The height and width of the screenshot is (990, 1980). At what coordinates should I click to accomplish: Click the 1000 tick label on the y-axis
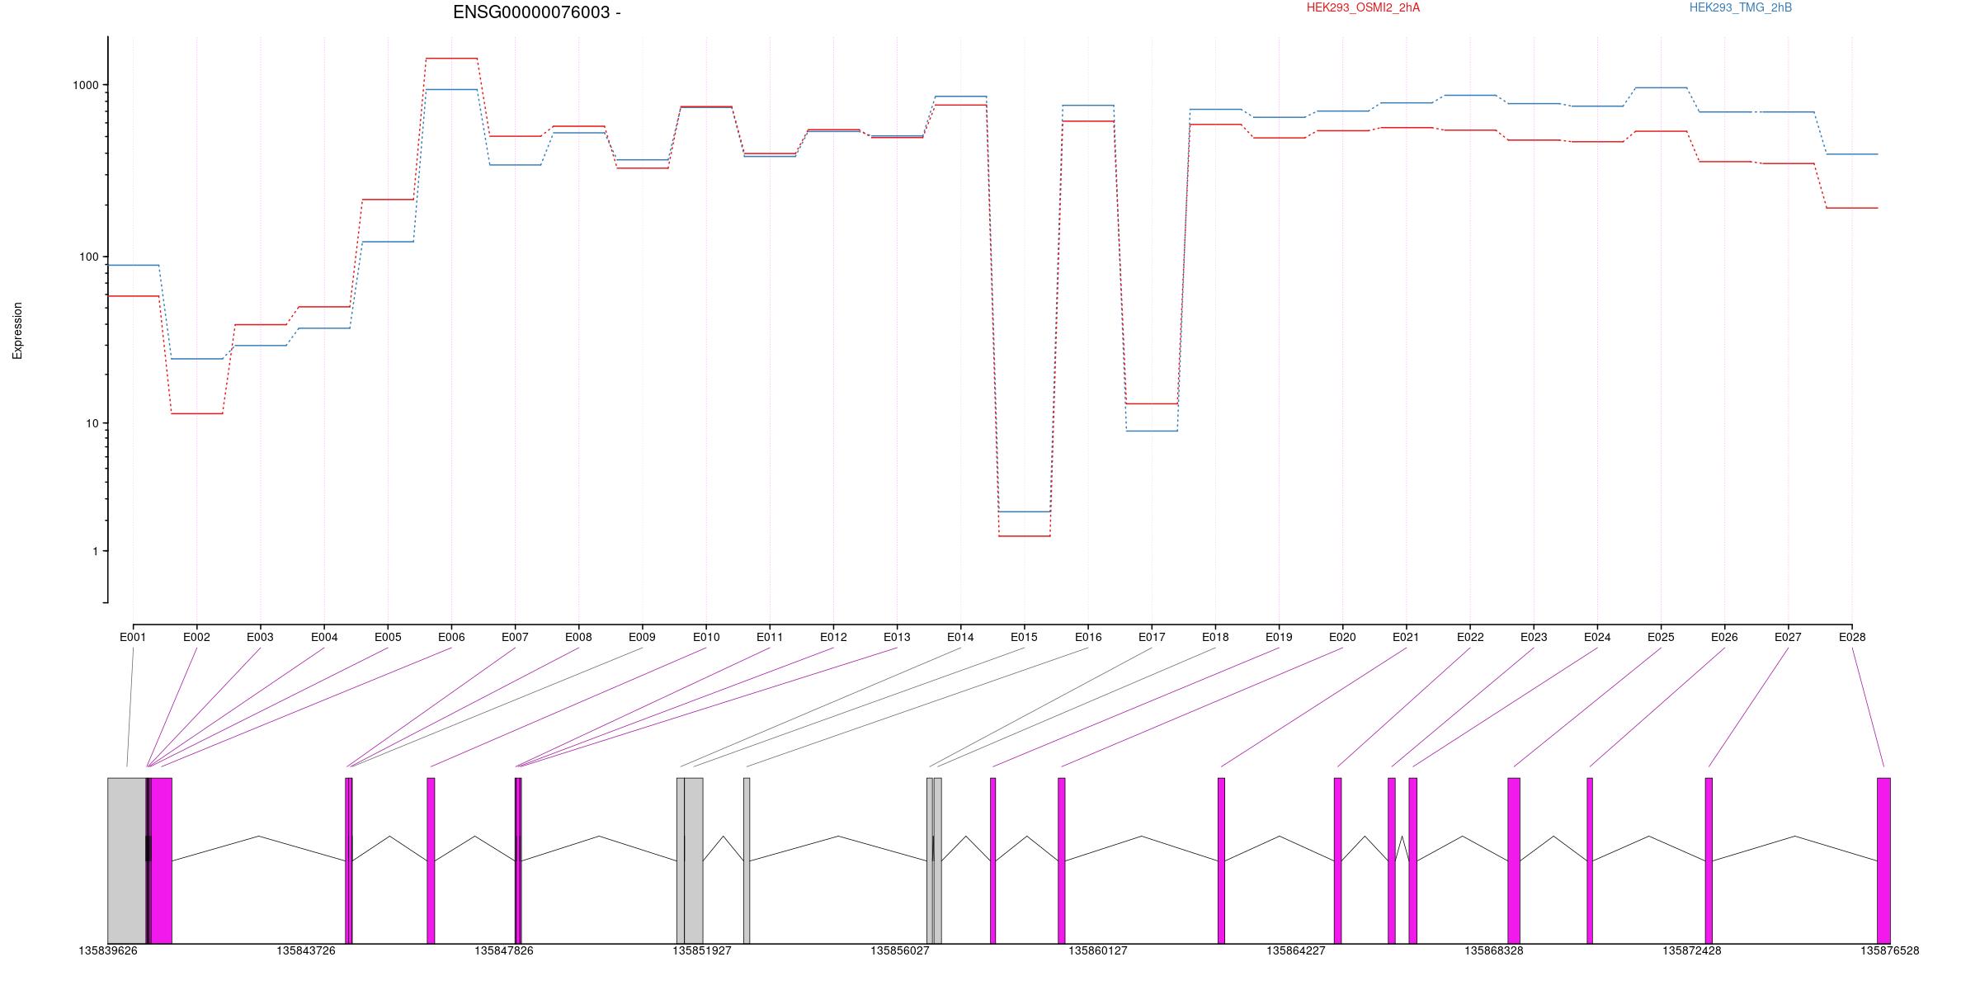[86, 85]
